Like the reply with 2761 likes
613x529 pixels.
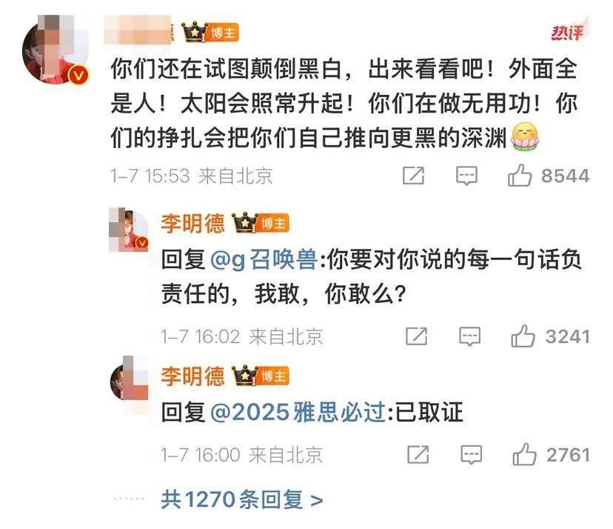525,454
